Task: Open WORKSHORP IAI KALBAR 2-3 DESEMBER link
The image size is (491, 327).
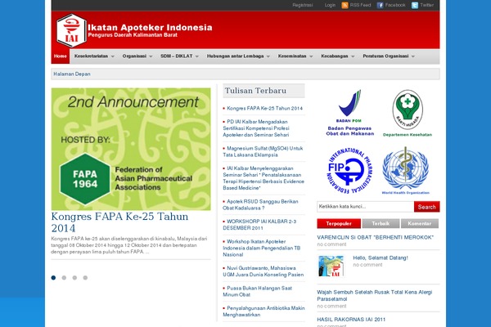Action: pyautogui.click(x=259, y=225)
